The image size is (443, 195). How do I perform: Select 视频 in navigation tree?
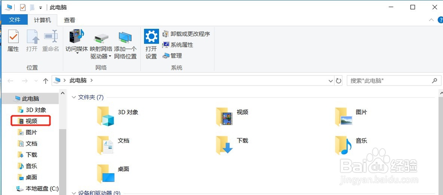27,121
